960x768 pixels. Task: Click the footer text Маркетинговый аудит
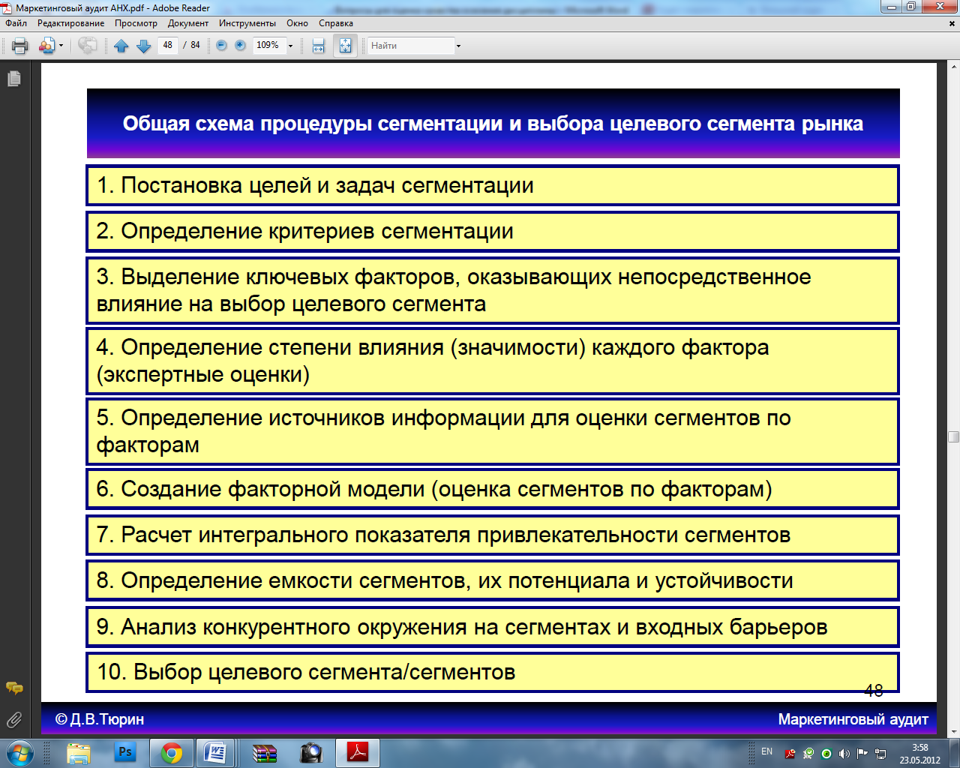point(853,719)
